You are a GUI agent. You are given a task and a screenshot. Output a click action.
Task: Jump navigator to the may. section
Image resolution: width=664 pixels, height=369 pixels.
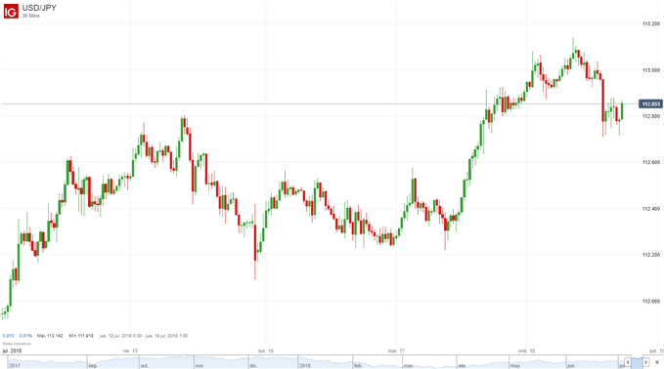click(515, 366)
